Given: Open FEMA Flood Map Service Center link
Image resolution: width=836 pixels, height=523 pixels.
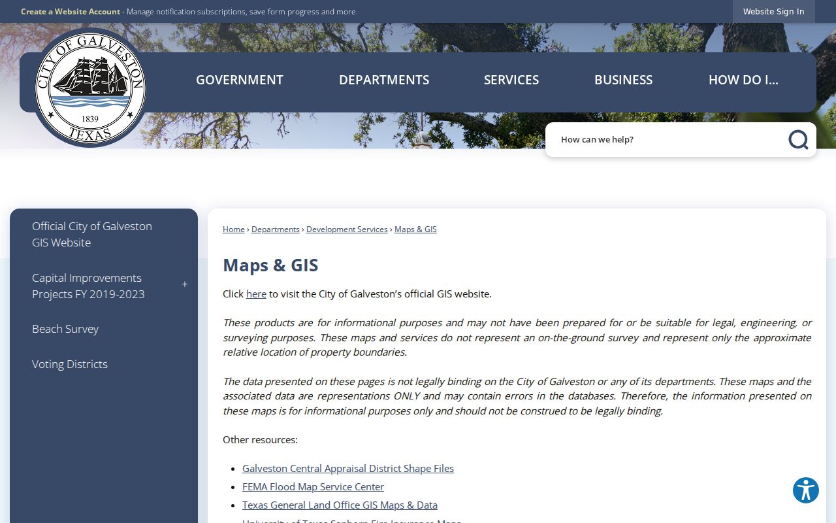Looking at the screenshot, I should point(313,487).
